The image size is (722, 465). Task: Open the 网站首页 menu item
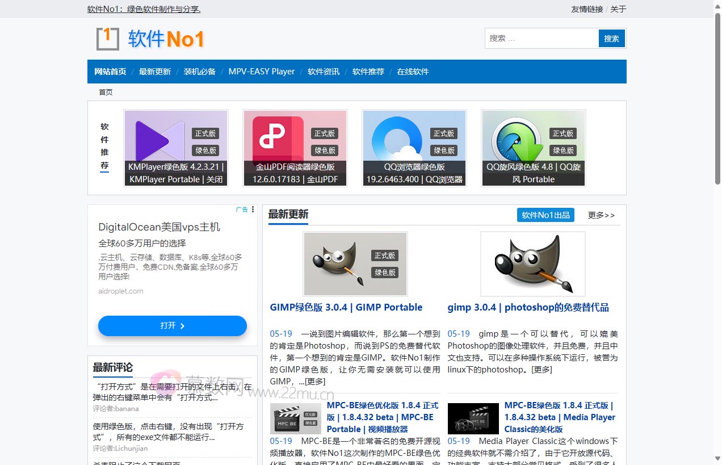[x=110, y=72]
